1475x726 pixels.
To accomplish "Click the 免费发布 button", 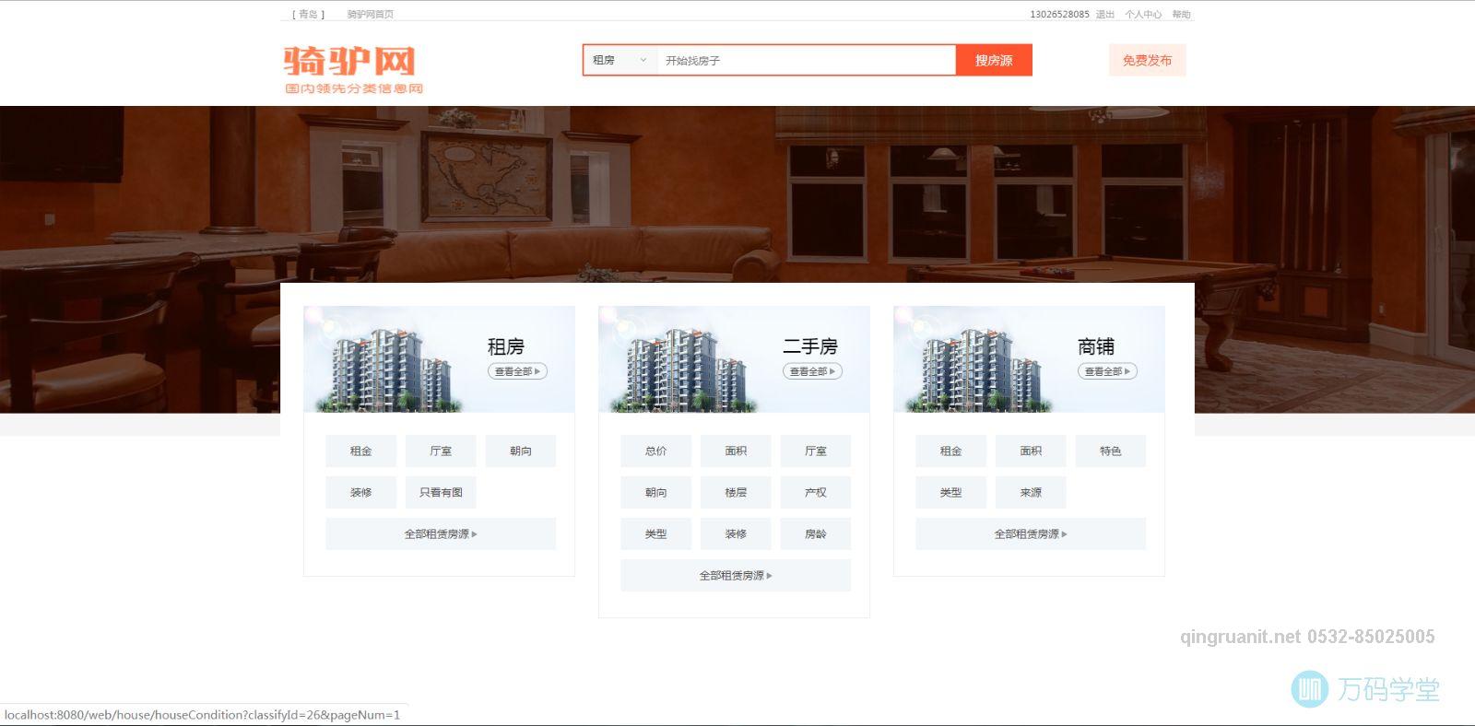I will [x=1147, y=60].
